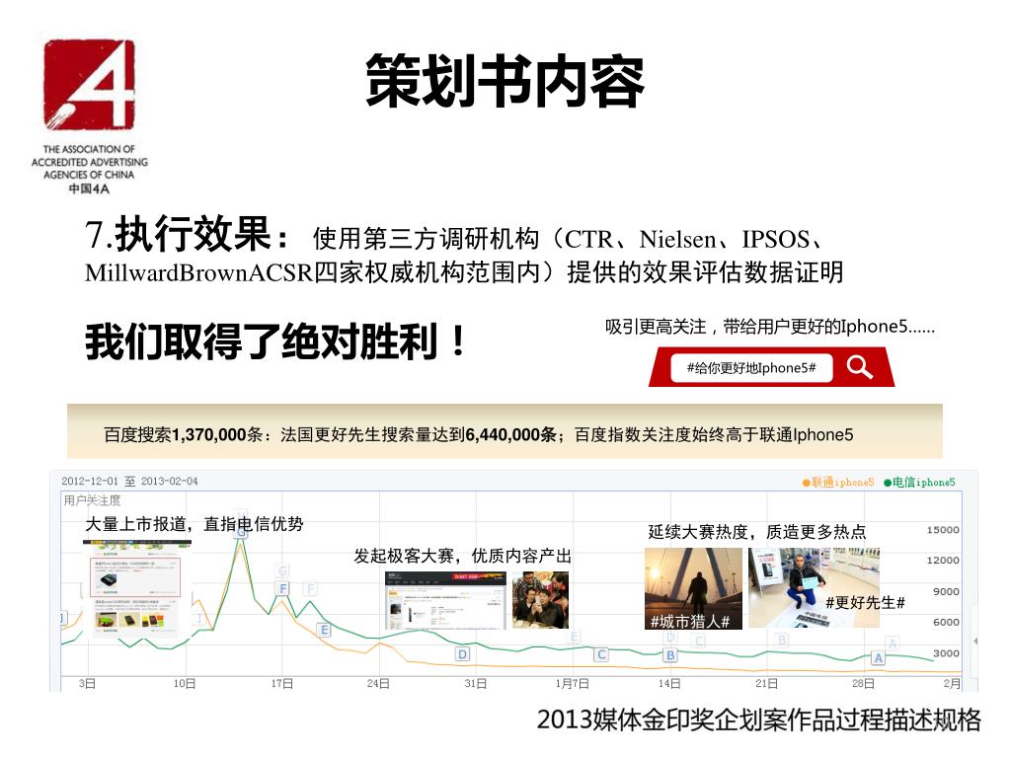Select the bright C marker near 1月7日
The image size is (1011, 758).
(601, 654)
